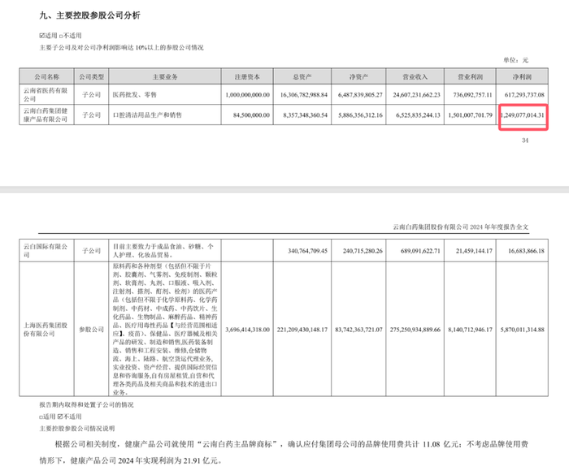Click the 参股公司 company type cell

click(x=91, y=329)
